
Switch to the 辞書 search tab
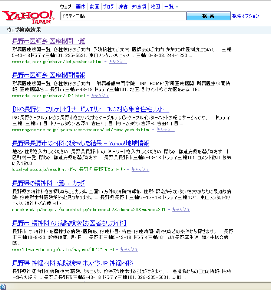coord(123,7)
